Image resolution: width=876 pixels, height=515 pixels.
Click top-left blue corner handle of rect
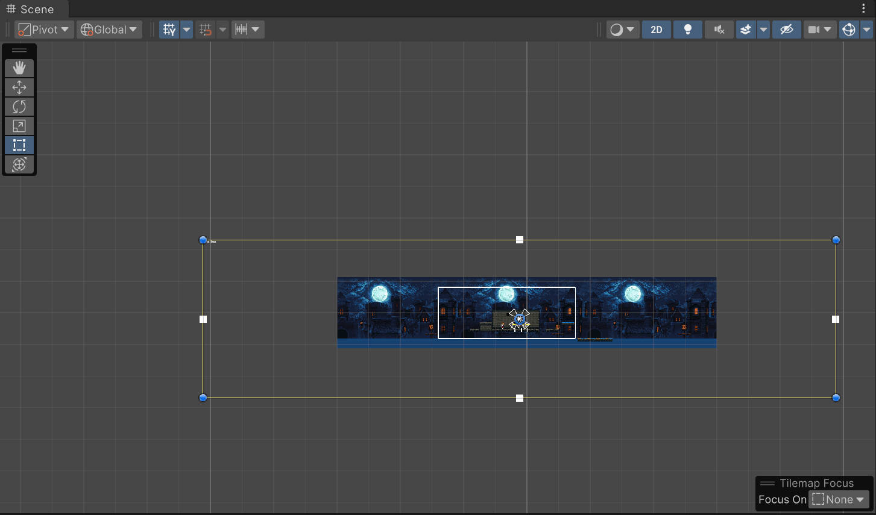point(203,240)
